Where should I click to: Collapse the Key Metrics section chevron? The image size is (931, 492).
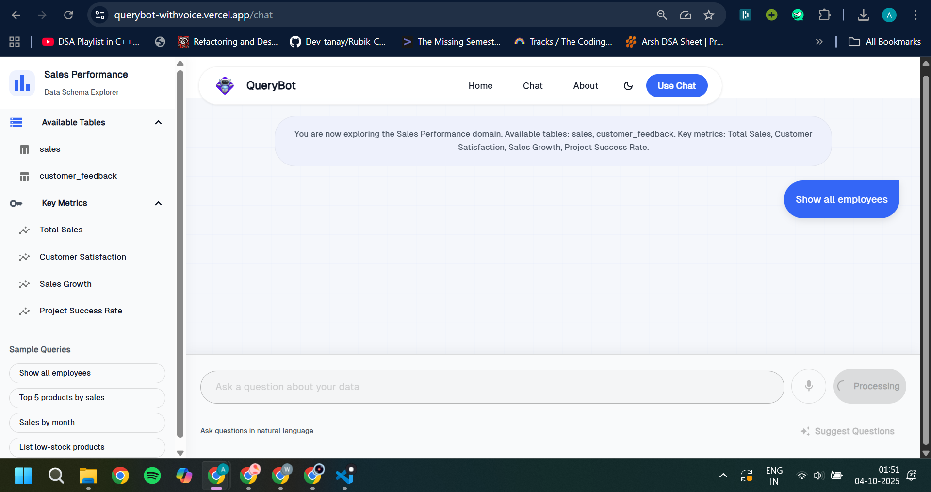(158, 203)
